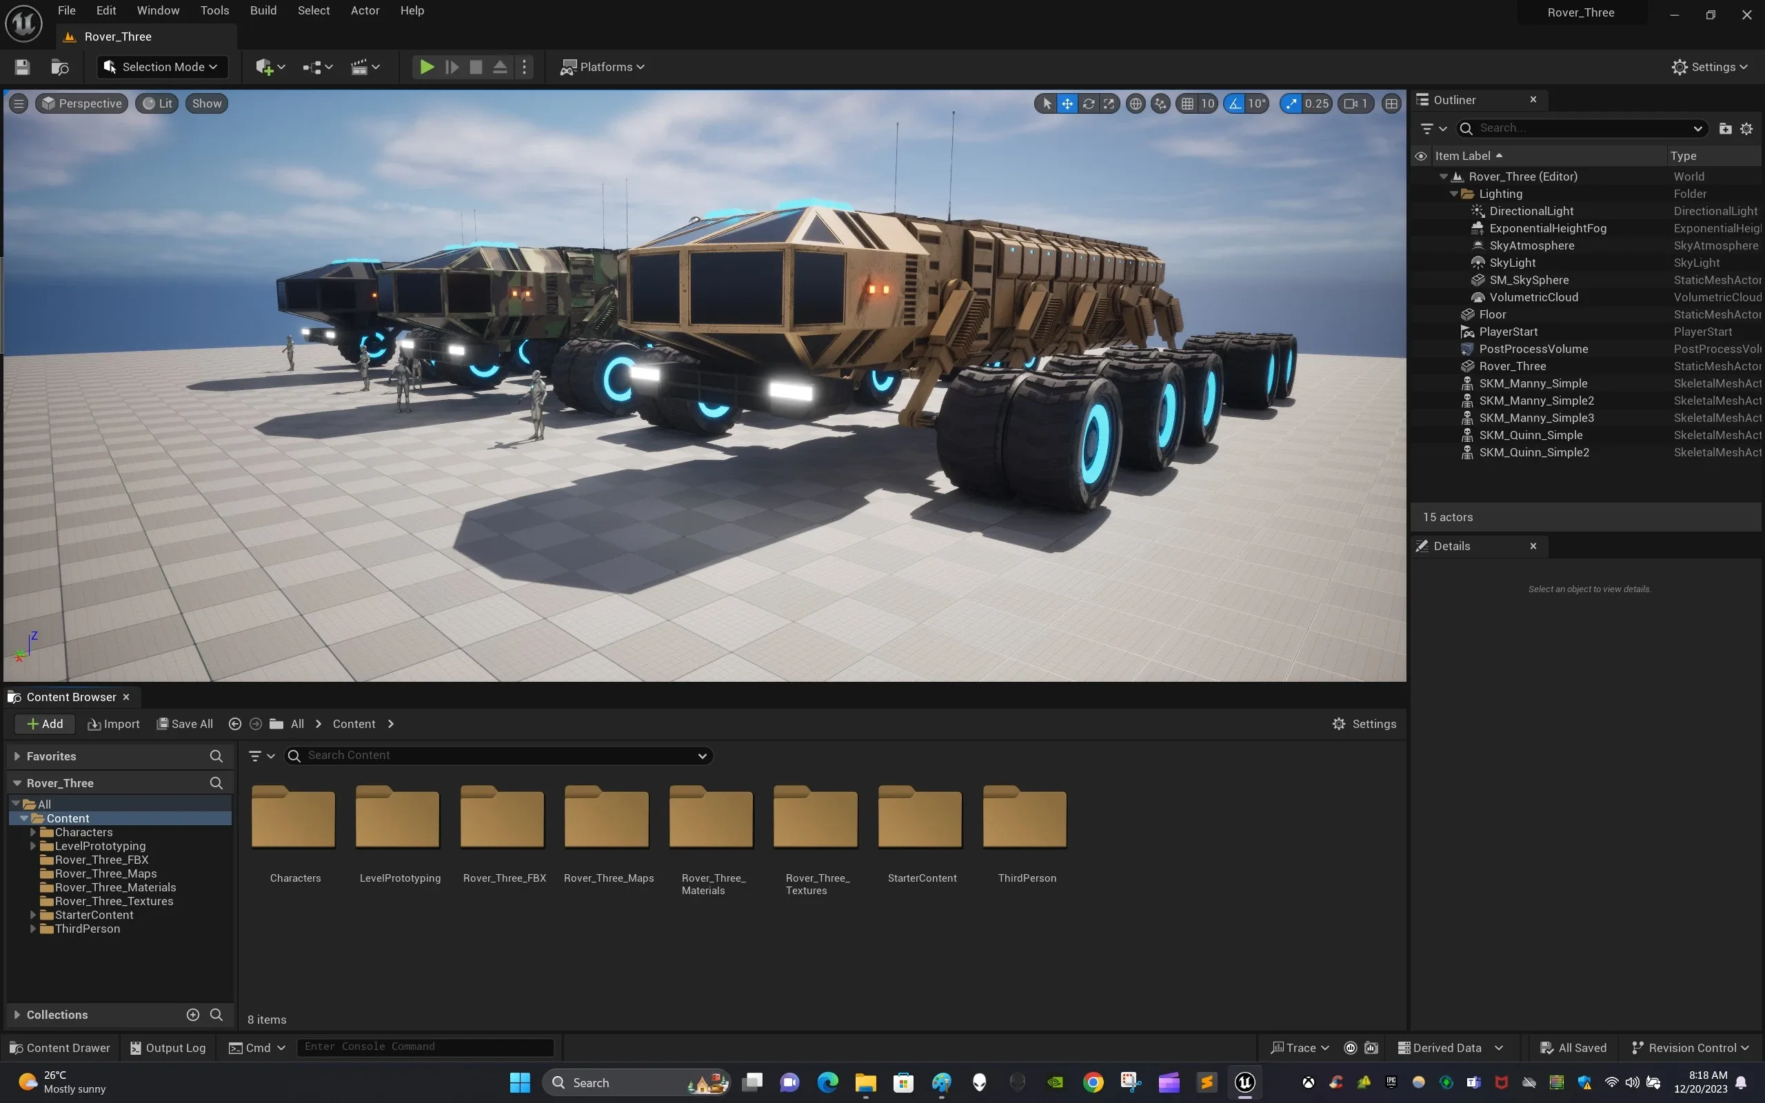Open the Output Log tab
This screenshot has height=1103, width=1765.
pyautogui.click(x=168, y=1048)
